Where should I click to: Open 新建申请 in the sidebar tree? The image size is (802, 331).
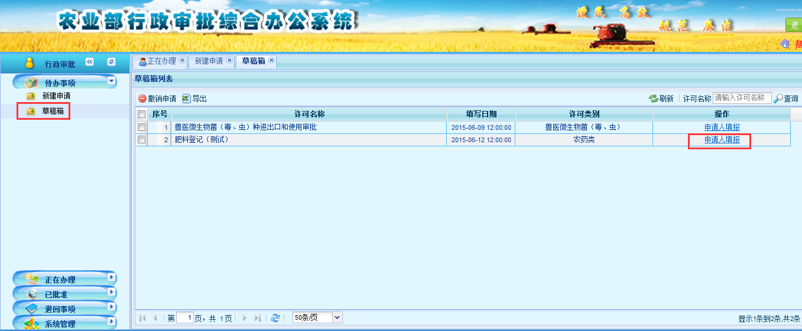click(56, 96)
